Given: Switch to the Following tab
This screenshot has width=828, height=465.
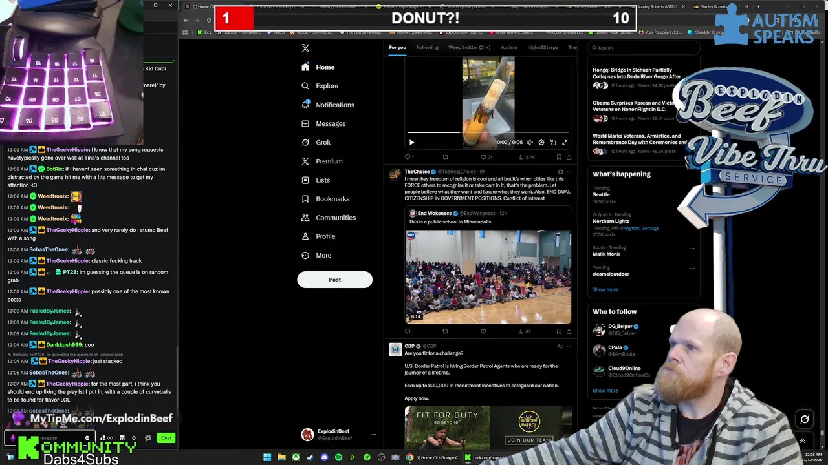Looking at the screenshot, I should [427, 47].
